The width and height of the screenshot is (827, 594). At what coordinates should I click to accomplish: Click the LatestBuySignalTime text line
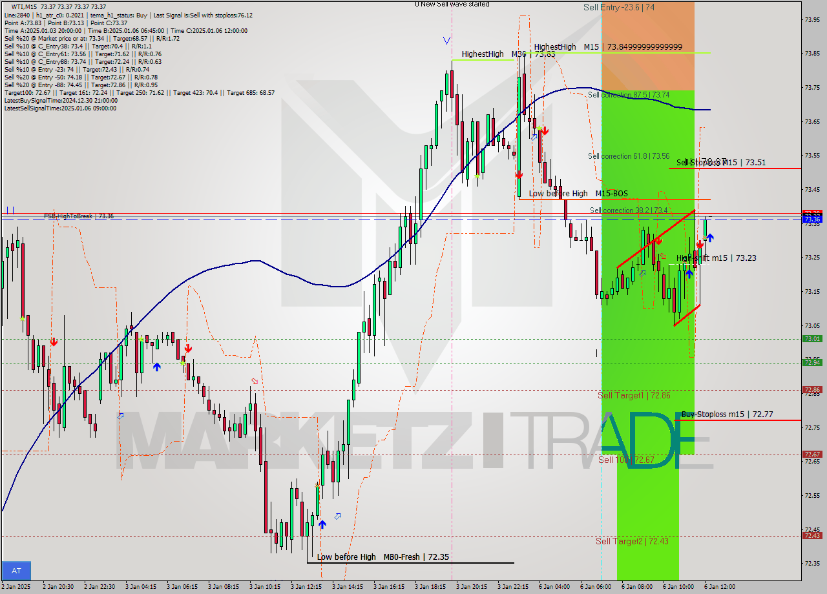pos(61,100)
